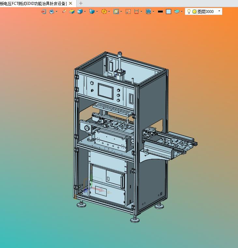
Task: Expand the arrow beside the orange circular icon
Action: point(109,11)
